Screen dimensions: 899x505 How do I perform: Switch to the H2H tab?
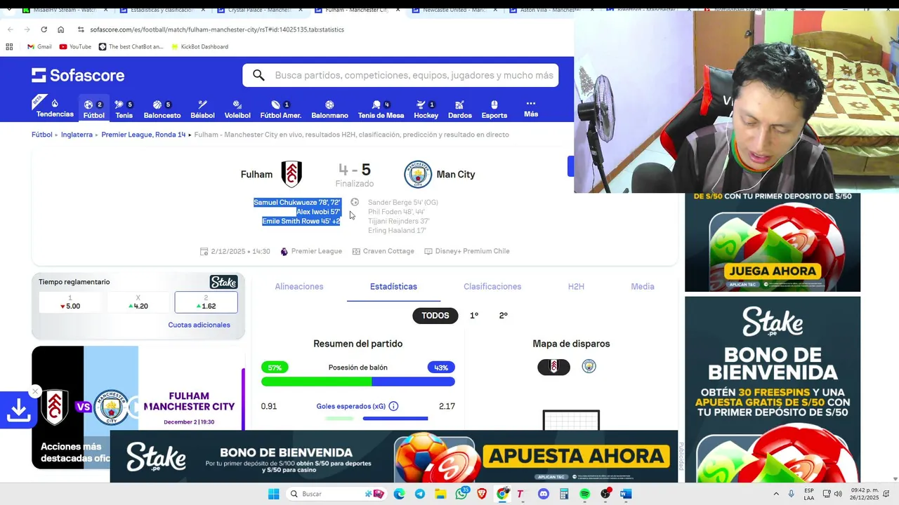576,286
